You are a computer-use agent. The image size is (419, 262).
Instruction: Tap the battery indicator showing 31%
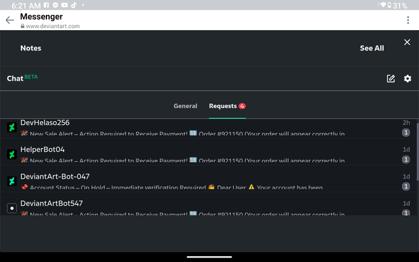tap(397, 5)
